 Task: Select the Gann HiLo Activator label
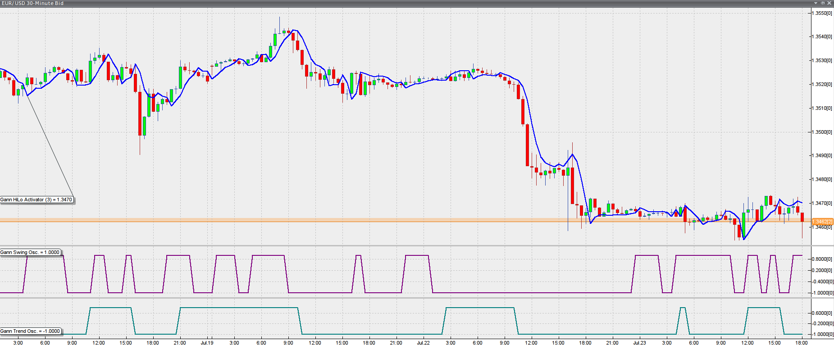[x=36, y=200]
